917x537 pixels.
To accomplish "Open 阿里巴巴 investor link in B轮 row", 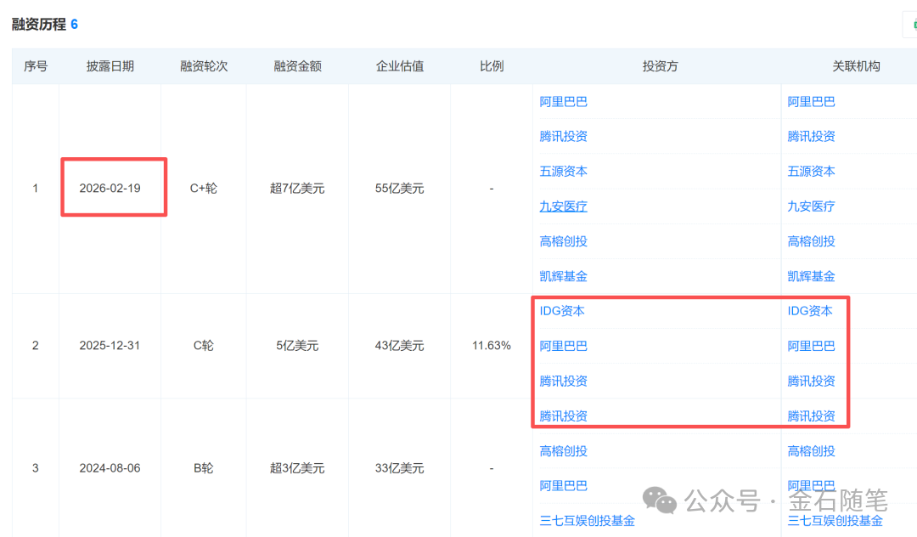I will (x=563, y=485).
